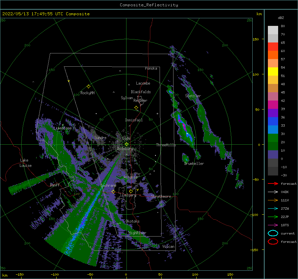Image resolution: width=298 pixels, height=279 pixels.
Task: Click the Lake Louise label
Action: tap(25, 163)
